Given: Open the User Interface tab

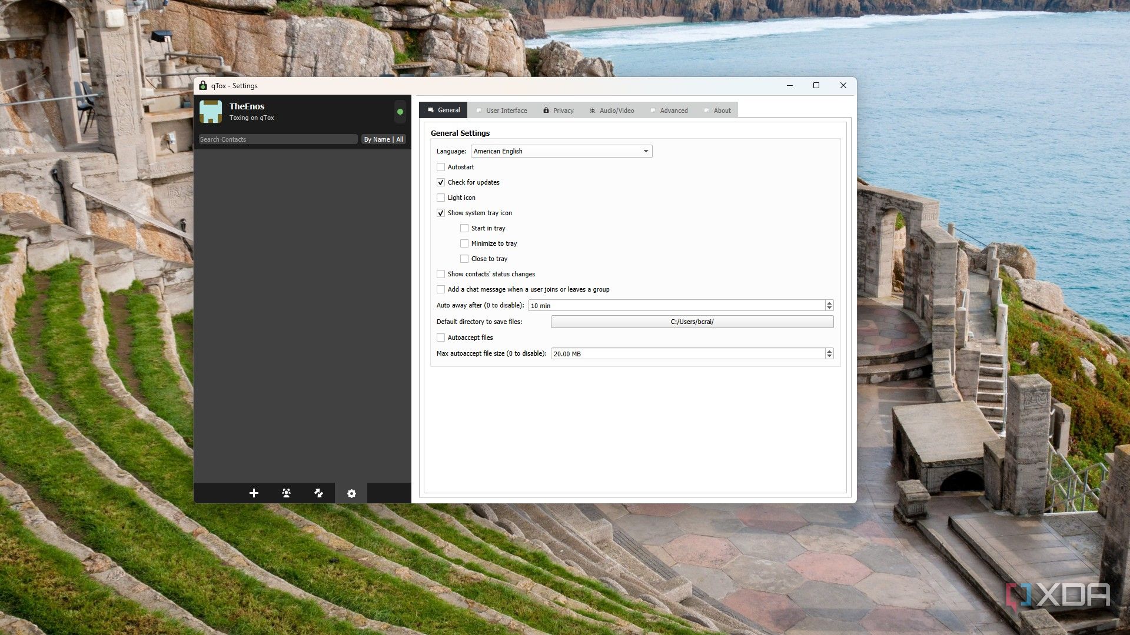Looking at the screenshot, I should (501, 111).
